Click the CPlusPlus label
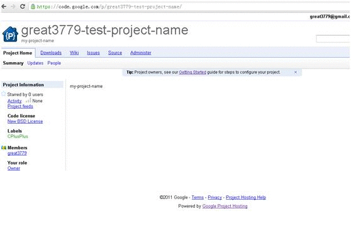 click(x=18, y=136)
